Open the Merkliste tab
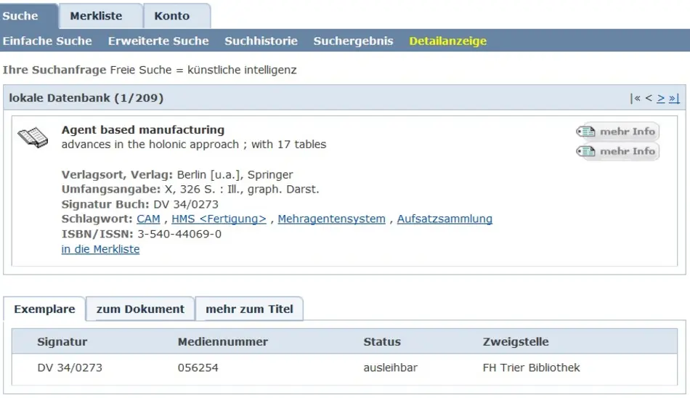The width and height of the screenshot is (690, 398). point(96,16)
